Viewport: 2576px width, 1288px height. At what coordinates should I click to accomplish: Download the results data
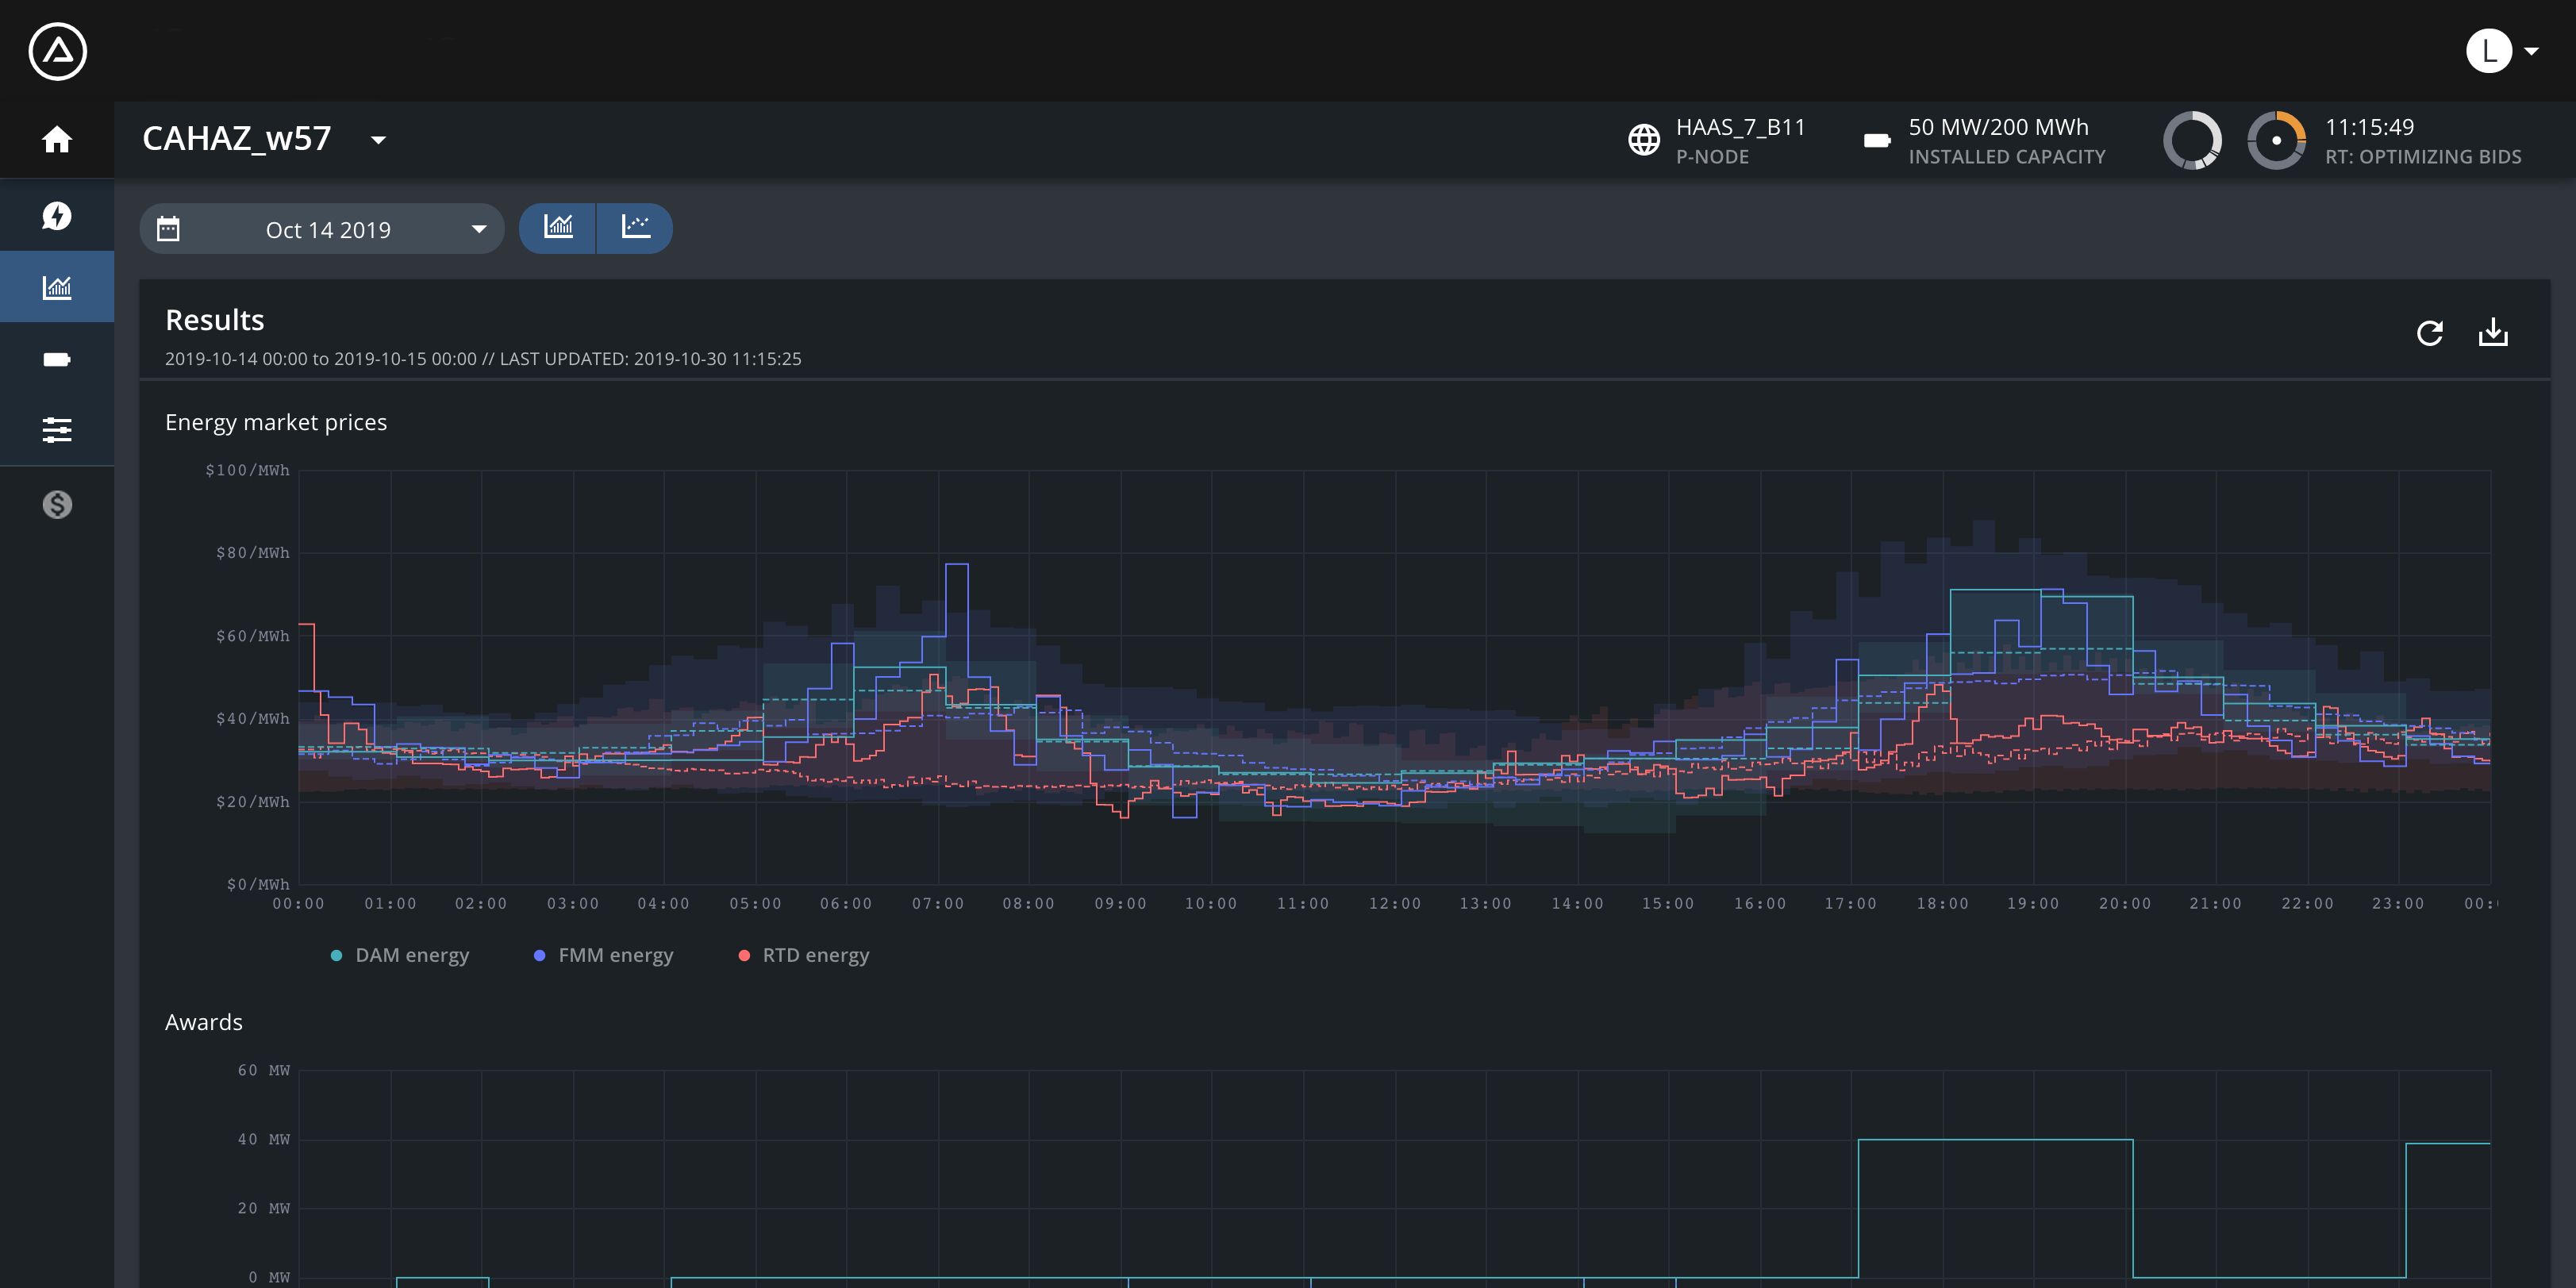coord(2493,332)
